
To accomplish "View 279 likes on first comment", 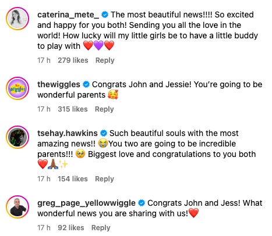I will pos(73,60).
